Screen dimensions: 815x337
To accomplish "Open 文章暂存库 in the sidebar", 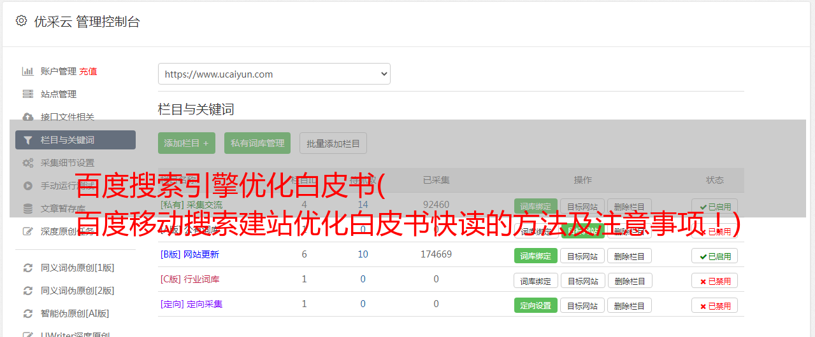I will 63,209.
